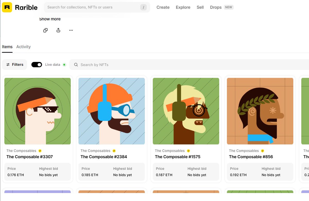The image size is (309, 201).
Task: Click "No bids yet" on The Composable #3307
Action: pos(48,175)
